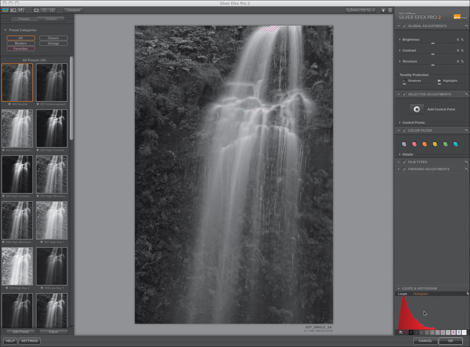Image resolution: width=470 pixels, height=347 pixels.
Task: Collapse the Preset Categories list
Action: pyautogui.click(x=5, y=30)
